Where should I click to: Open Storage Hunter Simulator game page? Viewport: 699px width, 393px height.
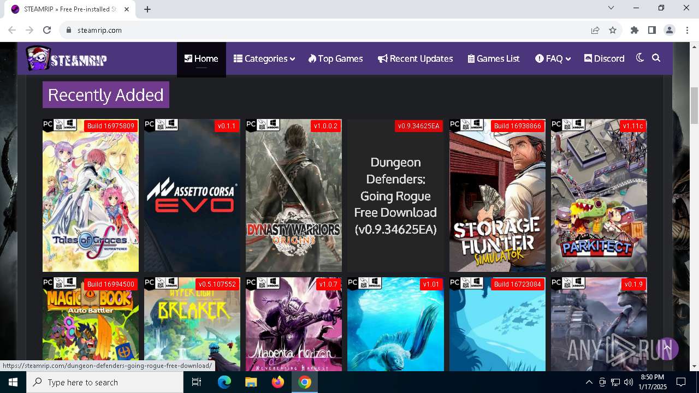pyautogui.click(x=497, y=195)
